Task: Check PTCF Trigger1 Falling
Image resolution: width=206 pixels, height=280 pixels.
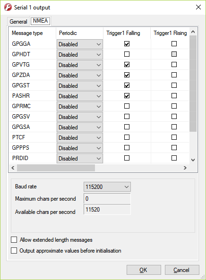Action: pos(127,137)
